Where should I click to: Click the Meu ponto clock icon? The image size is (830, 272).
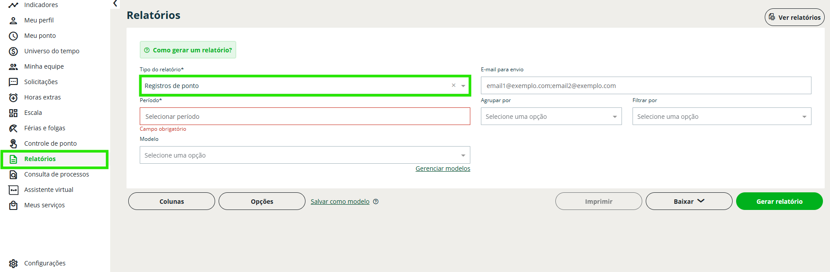14,36
